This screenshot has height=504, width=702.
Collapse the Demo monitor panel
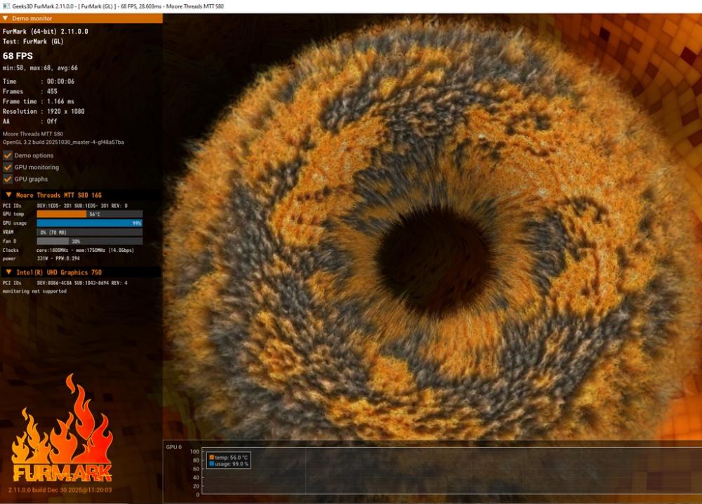(x=6, y=18)
